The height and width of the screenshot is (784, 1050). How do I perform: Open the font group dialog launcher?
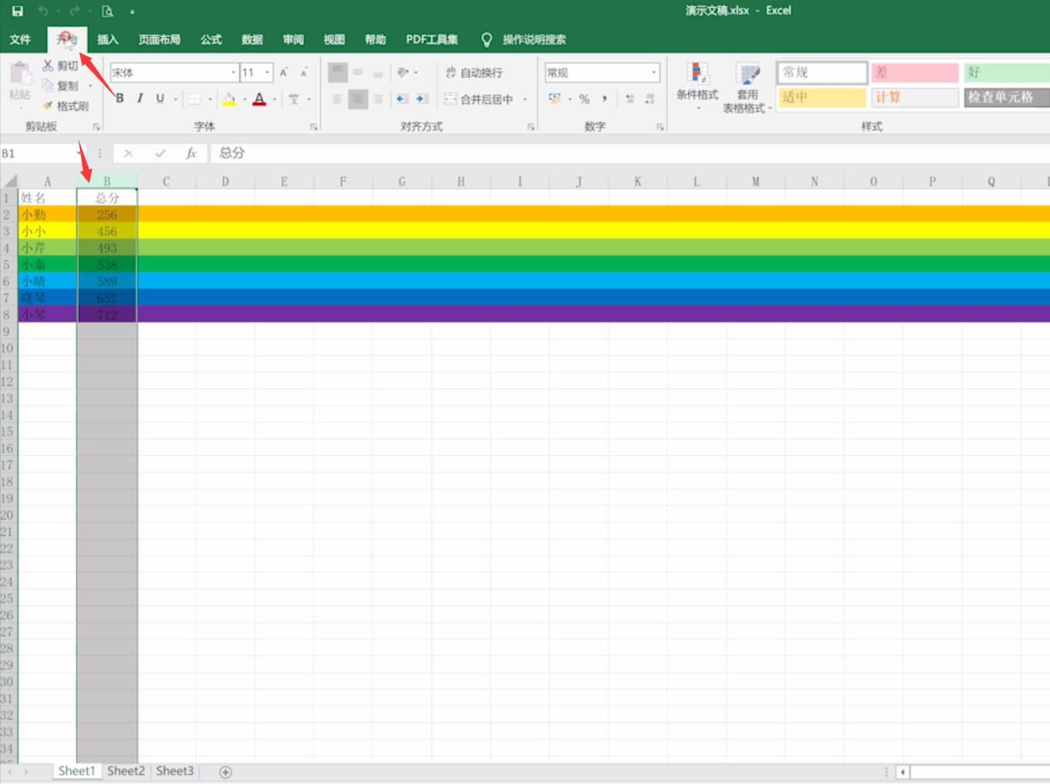(314, 127)
